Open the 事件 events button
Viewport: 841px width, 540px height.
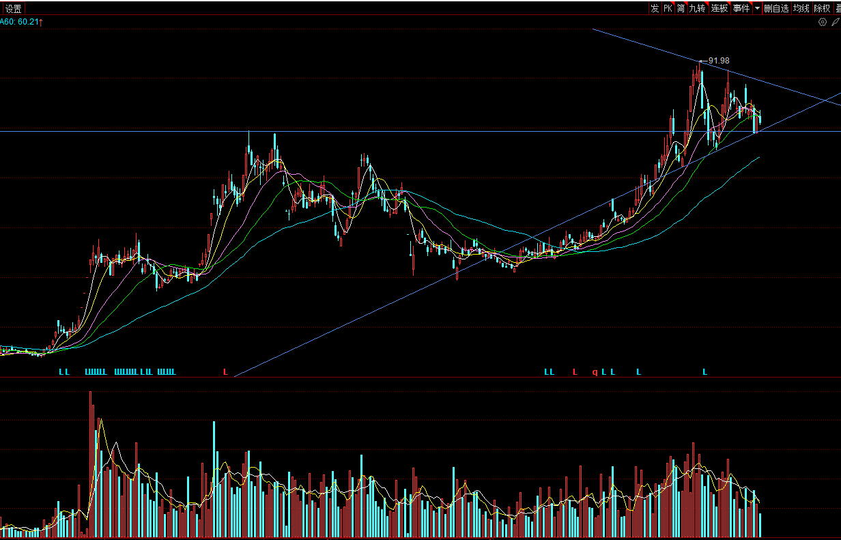pos(741,8)
